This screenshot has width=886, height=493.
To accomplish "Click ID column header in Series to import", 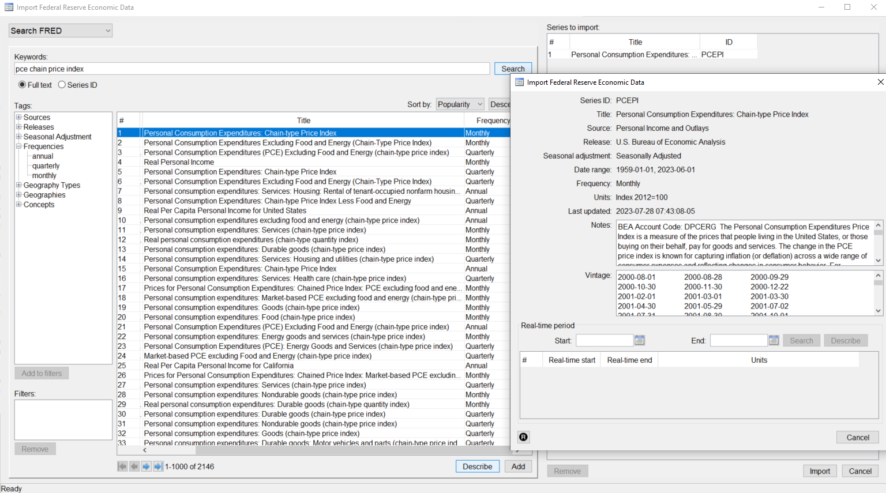I will coord(729,42).
